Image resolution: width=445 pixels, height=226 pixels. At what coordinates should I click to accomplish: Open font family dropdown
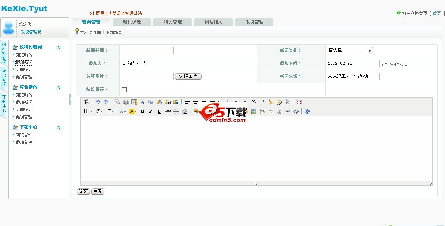(99, 111)
